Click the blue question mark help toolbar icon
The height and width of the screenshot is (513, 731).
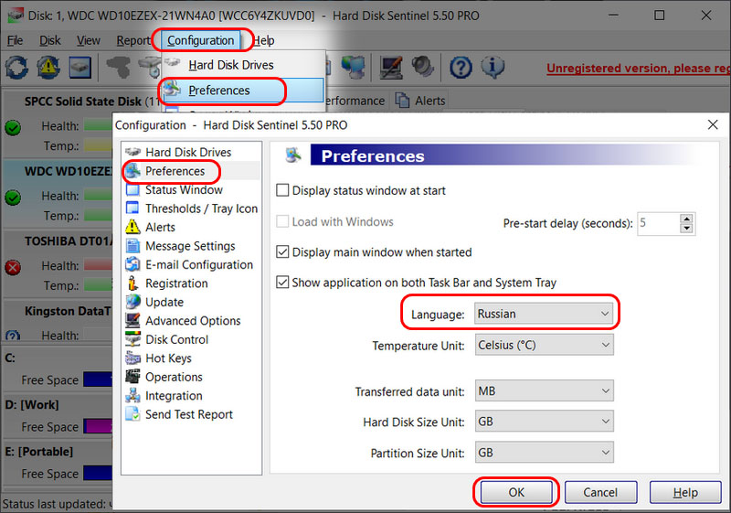click(461, 68)
